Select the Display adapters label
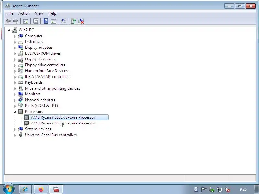 coord(39,48)
